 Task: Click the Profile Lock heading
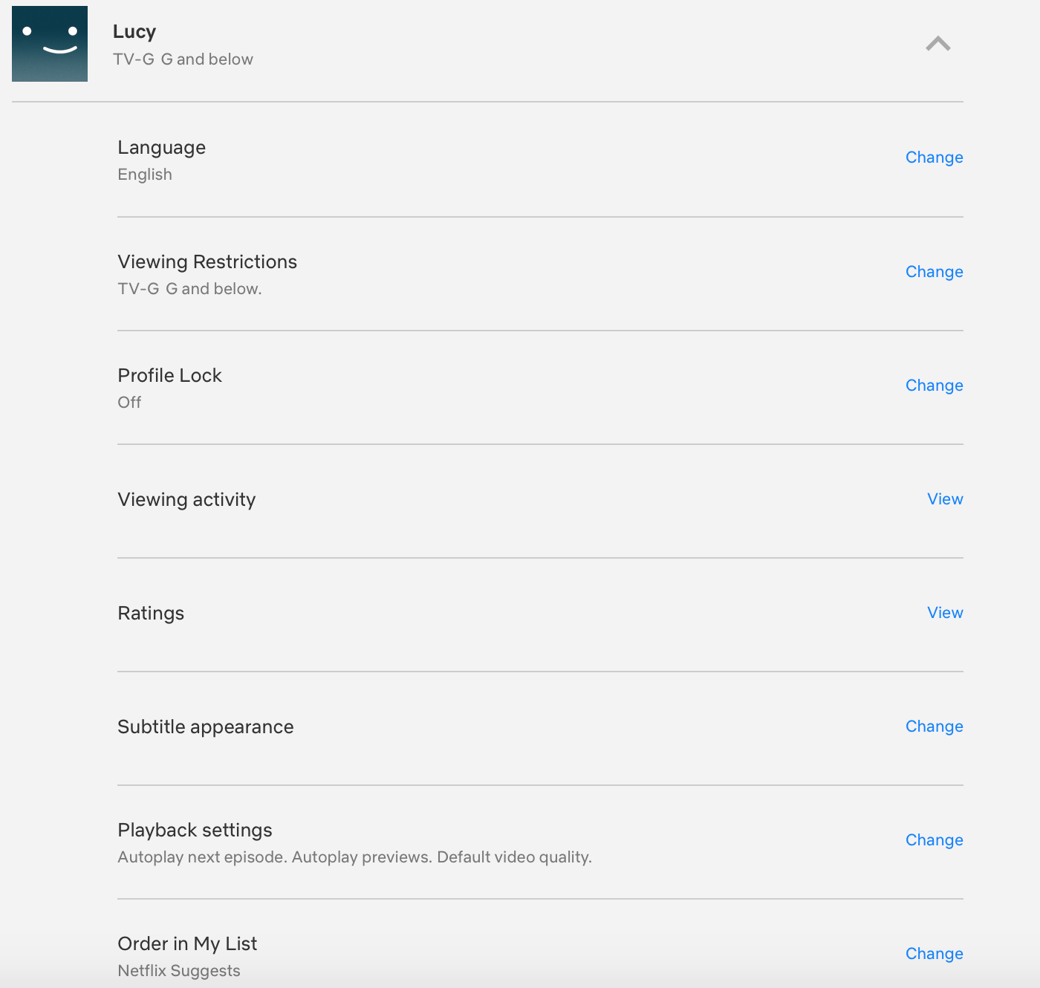pos(170,376)
